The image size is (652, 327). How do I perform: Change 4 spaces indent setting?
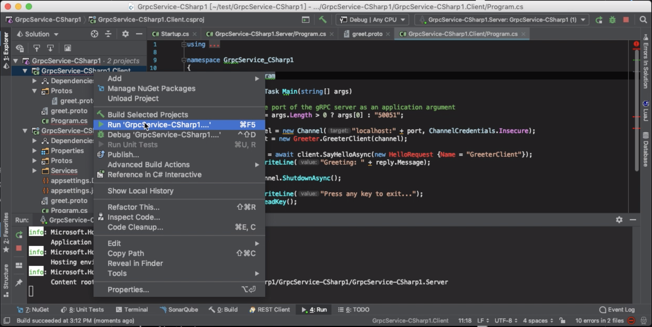538,320
